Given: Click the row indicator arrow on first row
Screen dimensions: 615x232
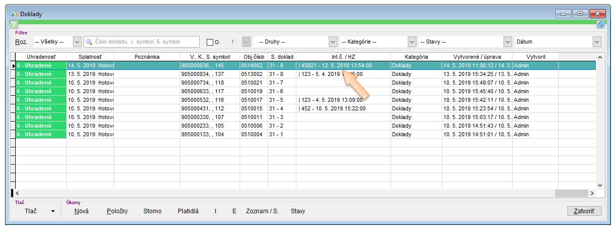Looking at the screenshot, I should (x=13, y=66).
